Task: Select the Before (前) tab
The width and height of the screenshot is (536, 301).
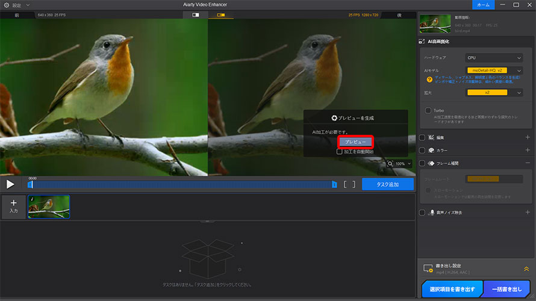Action: [17, 15]
